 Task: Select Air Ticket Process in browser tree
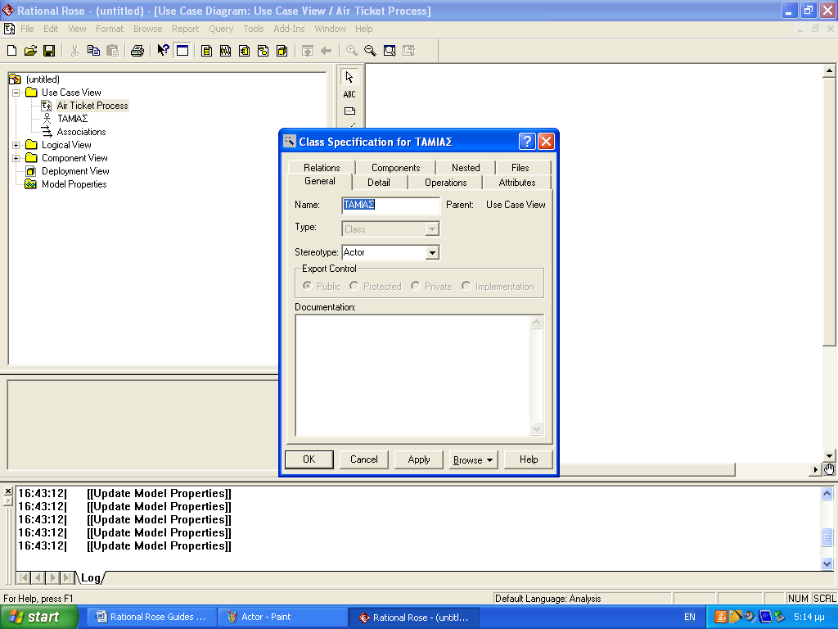[92, 106]
